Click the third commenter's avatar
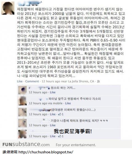Image resolution: width=132 pixels, height=155 pixels. (x=22, y=112)
